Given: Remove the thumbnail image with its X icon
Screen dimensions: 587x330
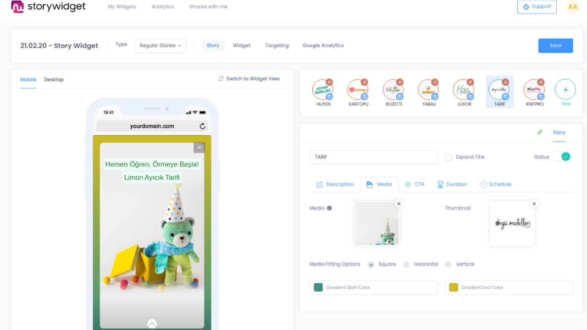Looking at the screenshot, I should [x=534, y=204].
